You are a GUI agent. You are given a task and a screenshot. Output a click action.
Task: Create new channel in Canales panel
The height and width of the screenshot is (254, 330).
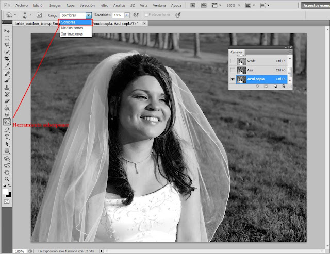(x=275, y=86)
